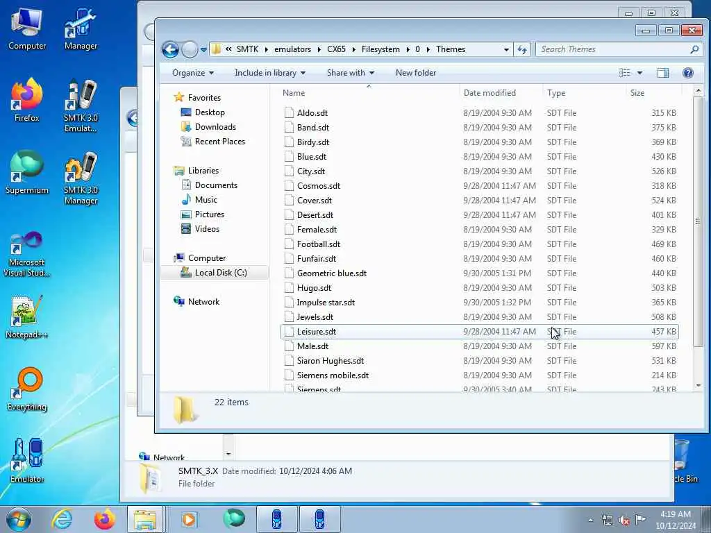The width and height of the screenshot is (711, 533).
Task: Toggle the preview pane button
Action: pos(663,73)
